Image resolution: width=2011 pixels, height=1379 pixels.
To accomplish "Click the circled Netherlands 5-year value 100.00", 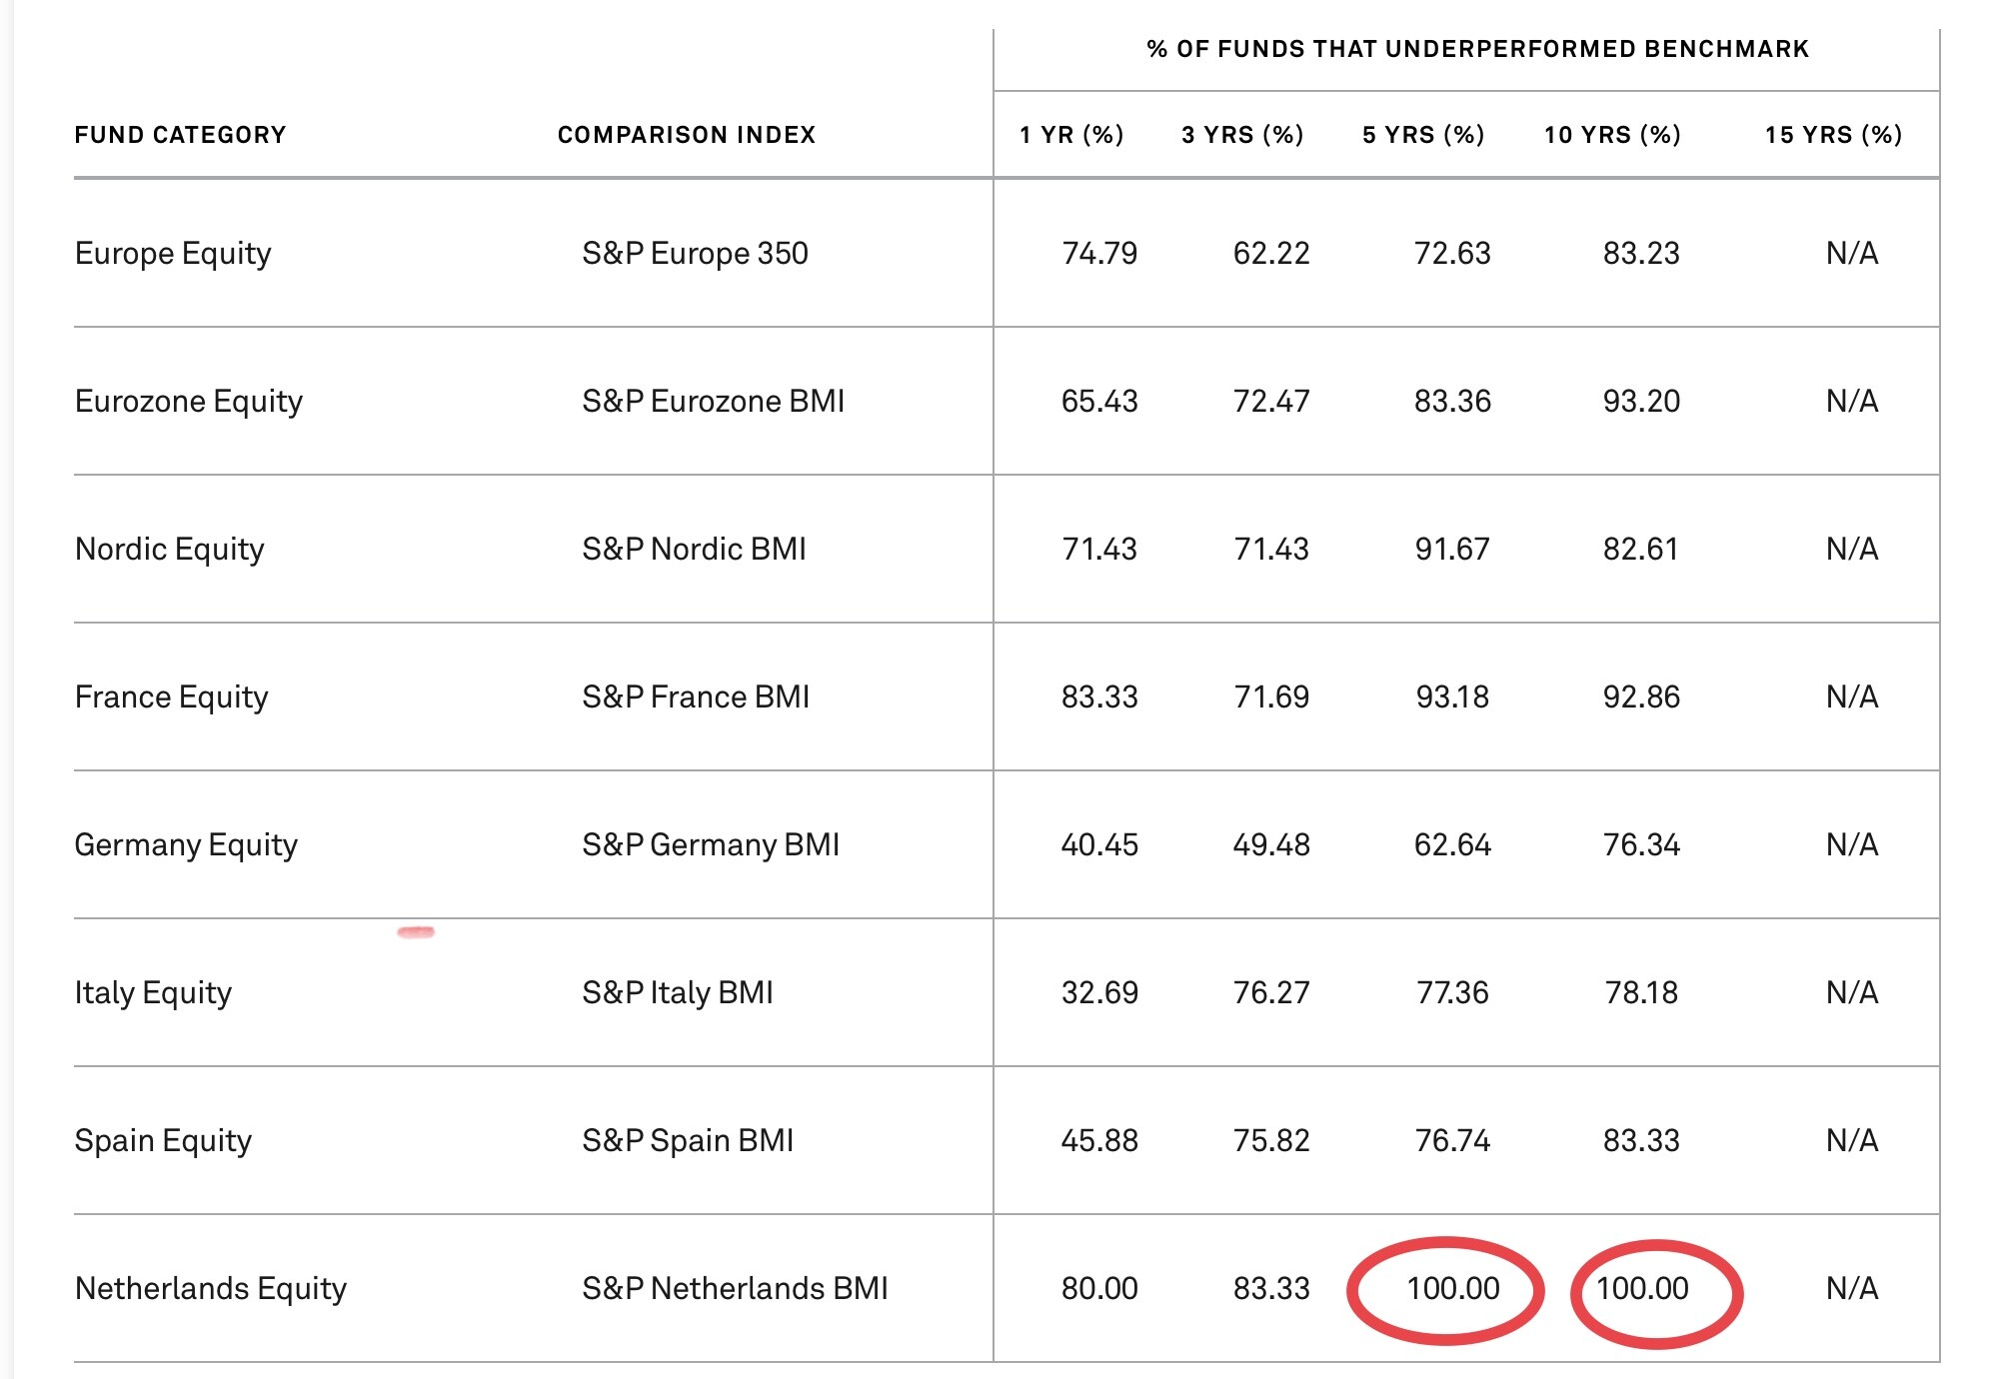I will click(x=1452, y=1289).
